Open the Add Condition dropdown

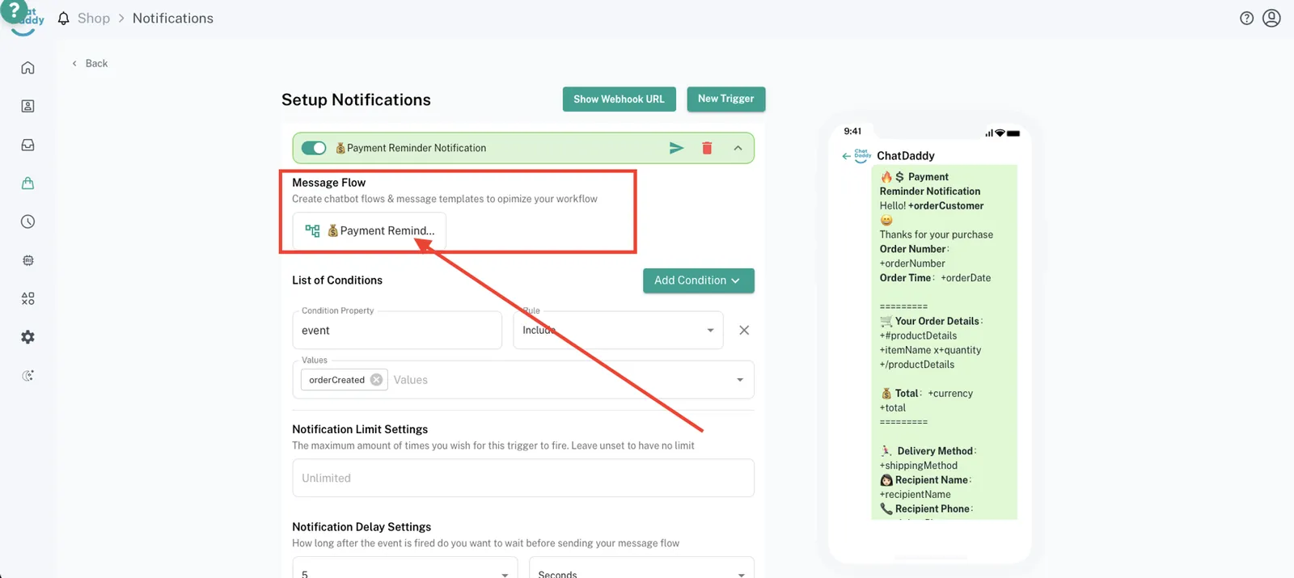698,281
